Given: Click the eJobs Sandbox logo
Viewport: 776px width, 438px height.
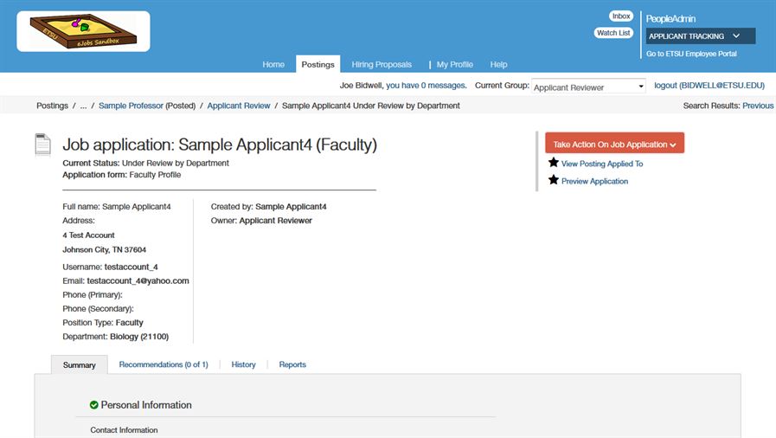Looking at the screenshot, I should point(83,31).
